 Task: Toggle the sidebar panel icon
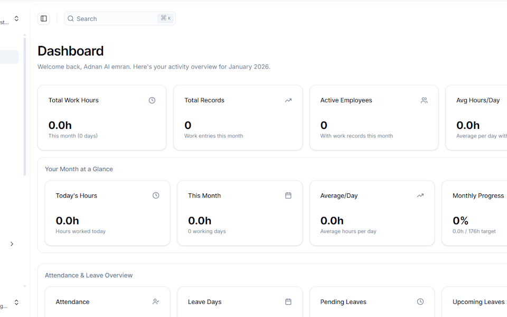pyautogui.click(x=44, y=19)
